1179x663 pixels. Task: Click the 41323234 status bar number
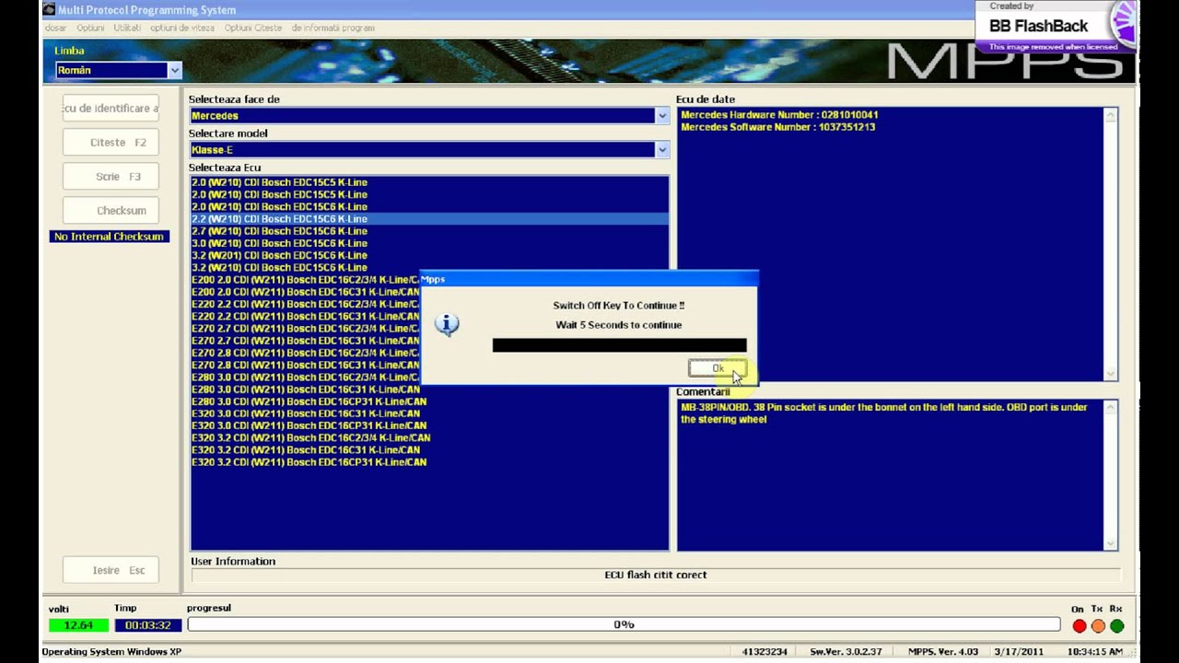pos(765,652)
